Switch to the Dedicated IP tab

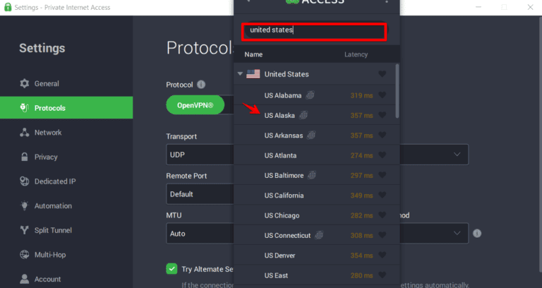coord(54,181)
